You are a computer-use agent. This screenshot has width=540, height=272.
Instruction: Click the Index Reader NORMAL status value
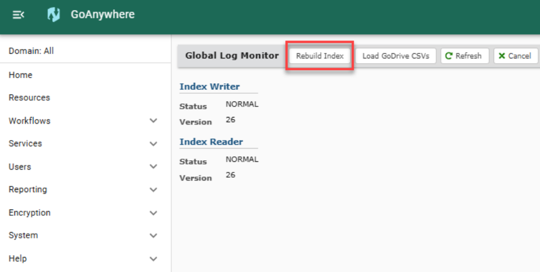pyautogui.click(x=242, y=159)
